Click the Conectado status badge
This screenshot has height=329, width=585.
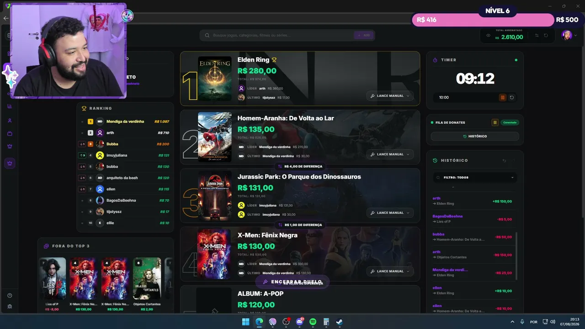click(x=510, y=122)
